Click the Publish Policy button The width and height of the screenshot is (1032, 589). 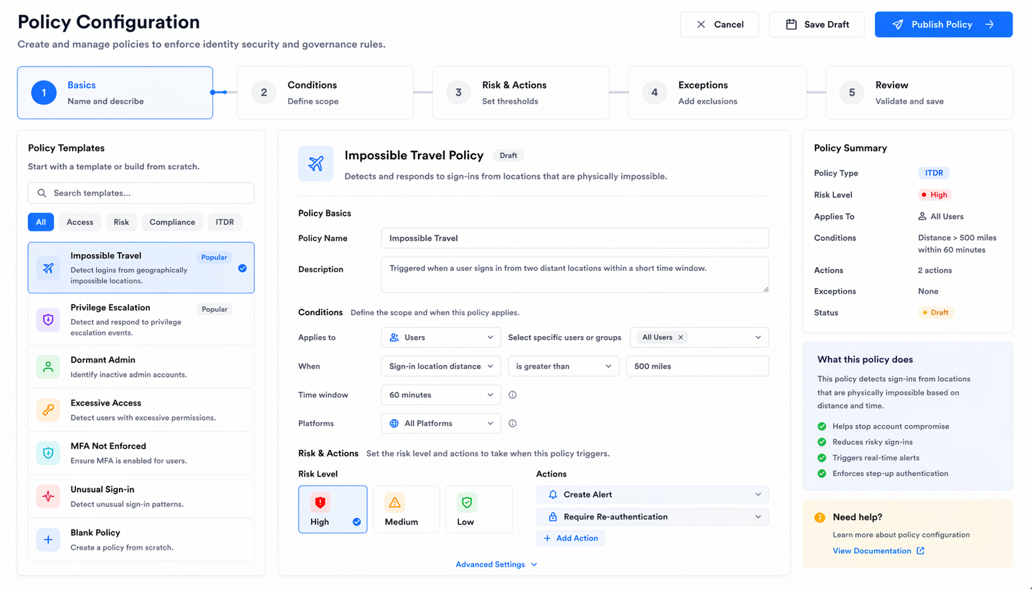point(943,24)
